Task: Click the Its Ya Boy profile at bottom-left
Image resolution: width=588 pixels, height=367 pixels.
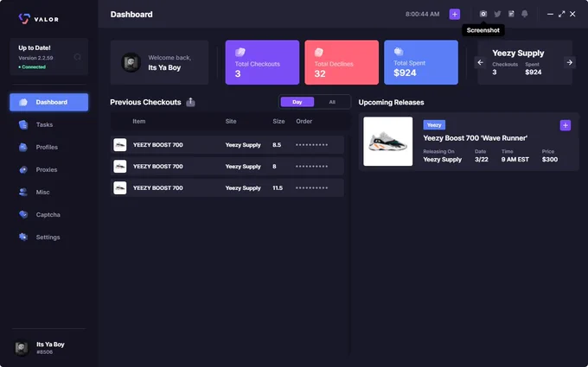Action: [40, 347]
